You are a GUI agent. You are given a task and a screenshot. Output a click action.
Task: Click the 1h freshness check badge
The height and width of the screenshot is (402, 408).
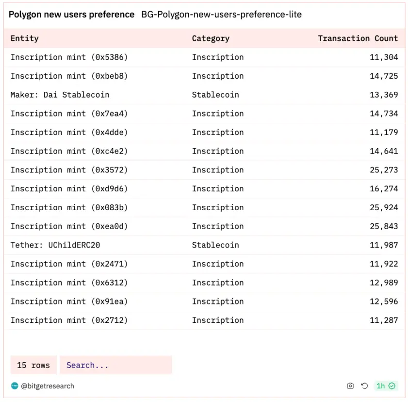386,386
